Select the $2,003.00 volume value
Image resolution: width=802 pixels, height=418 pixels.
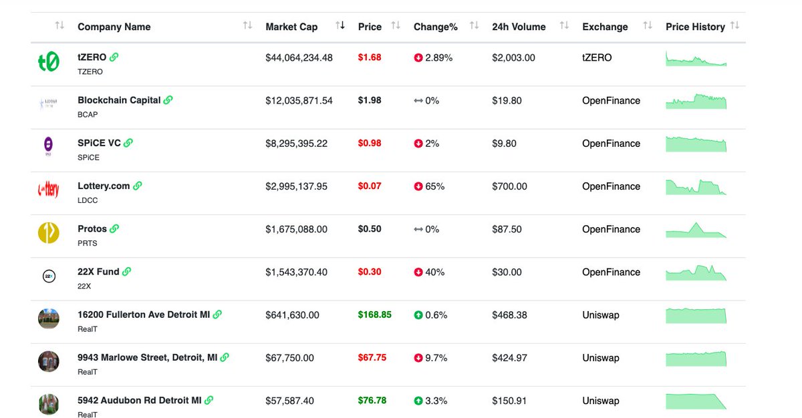click(x=513, y=57)
